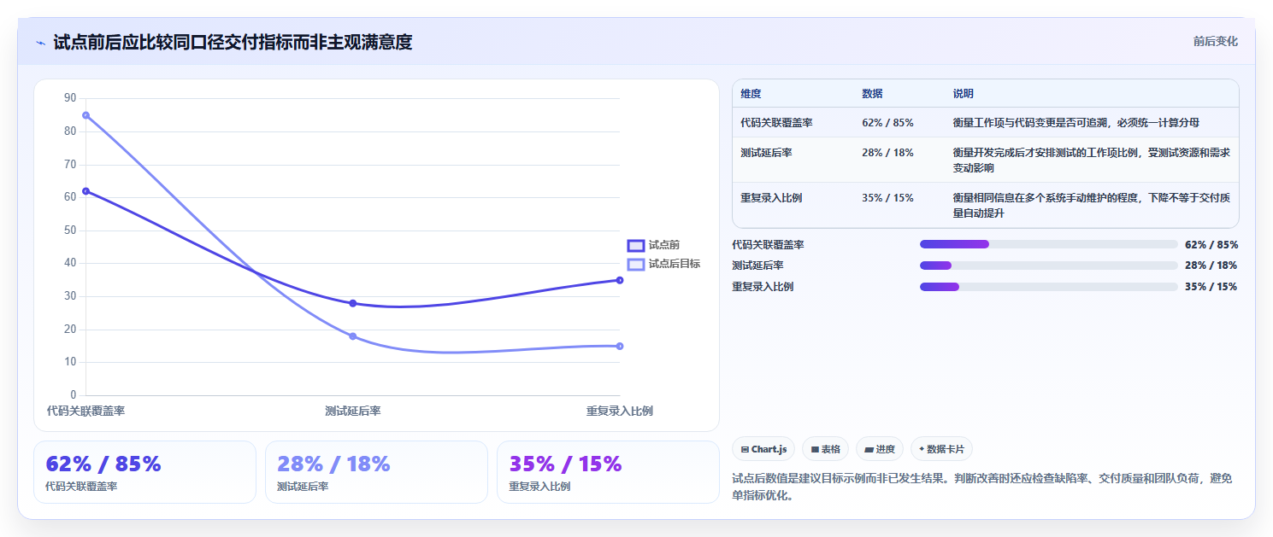This screenshot has width=1273, height=537.
Task: Click the 重复录入比例 label left of the progress bar
Action: [x=763, y=287]
